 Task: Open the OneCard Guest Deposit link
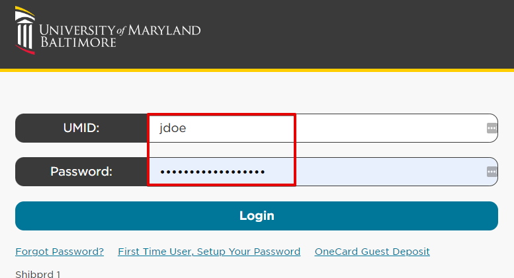(372, 252)
